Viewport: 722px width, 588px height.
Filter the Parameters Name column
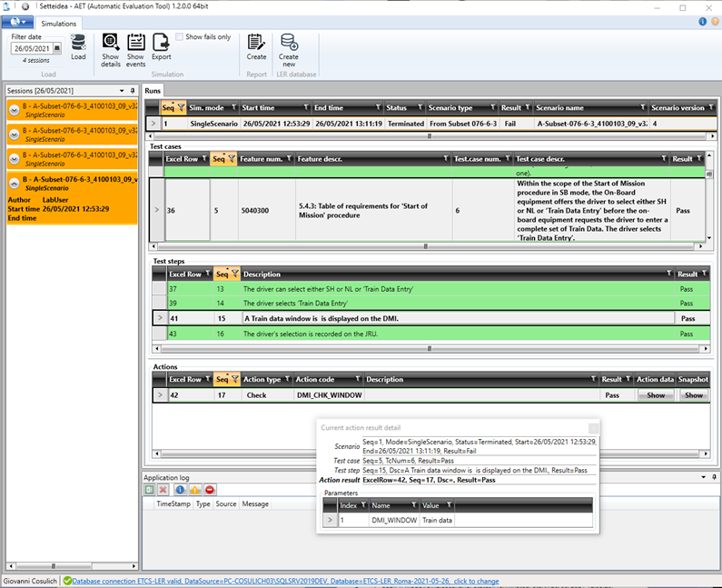413,505
